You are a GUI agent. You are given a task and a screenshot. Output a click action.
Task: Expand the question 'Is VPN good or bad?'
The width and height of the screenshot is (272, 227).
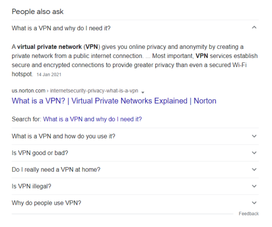pyautogui.click(x=135, y=153)
